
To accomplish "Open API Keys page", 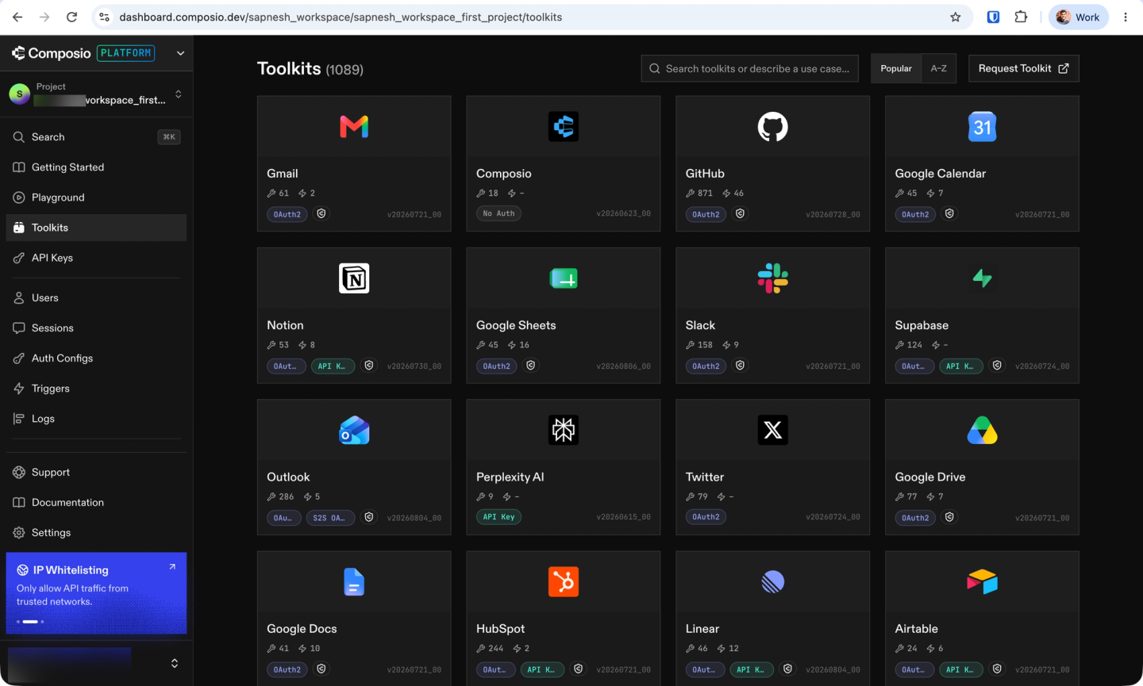I will click(96, 258).
